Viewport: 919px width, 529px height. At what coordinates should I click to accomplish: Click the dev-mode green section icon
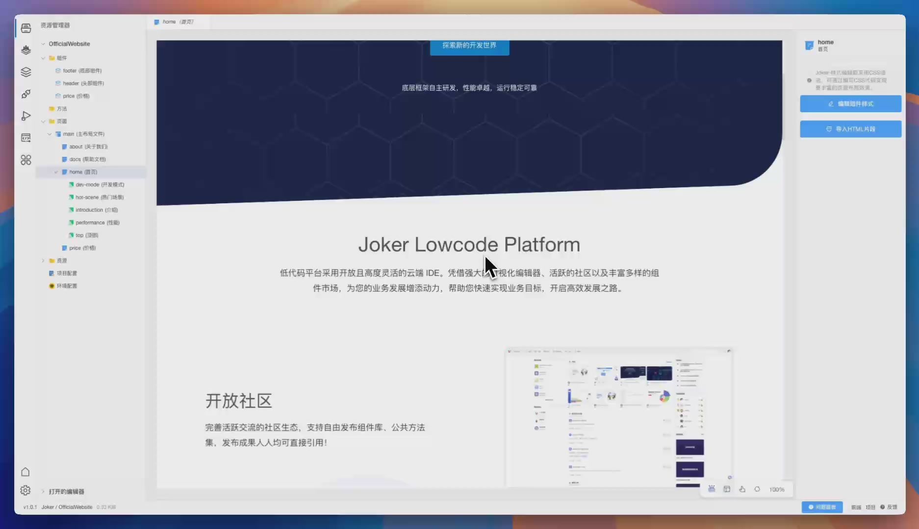71,185
